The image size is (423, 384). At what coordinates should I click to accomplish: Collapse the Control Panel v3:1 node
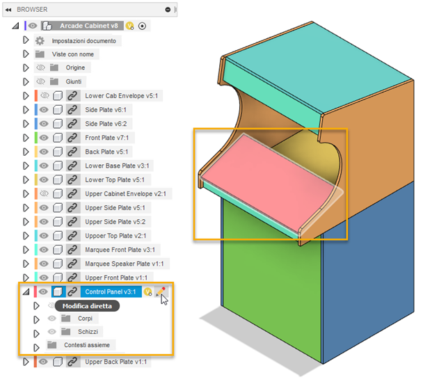click(26, 291)
